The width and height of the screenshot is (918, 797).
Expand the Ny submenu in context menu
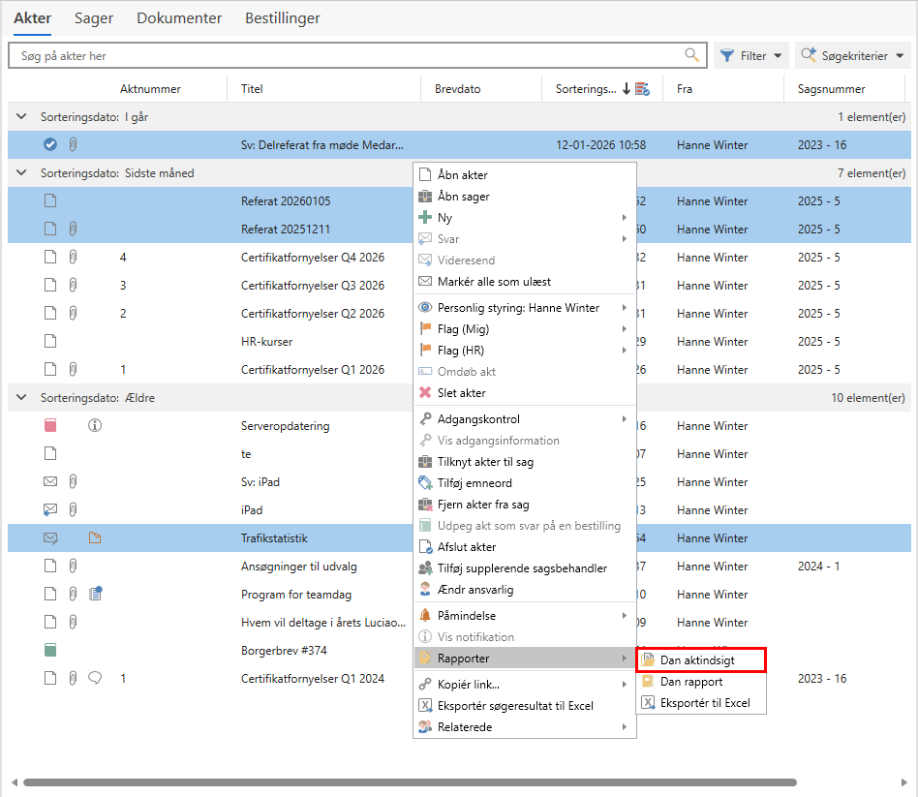(x=525, y=218)
